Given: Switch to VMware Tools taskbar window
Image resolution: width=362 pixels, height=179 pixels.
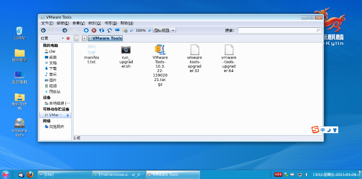Looking at the screenshot, I should (x=173, y=175).
